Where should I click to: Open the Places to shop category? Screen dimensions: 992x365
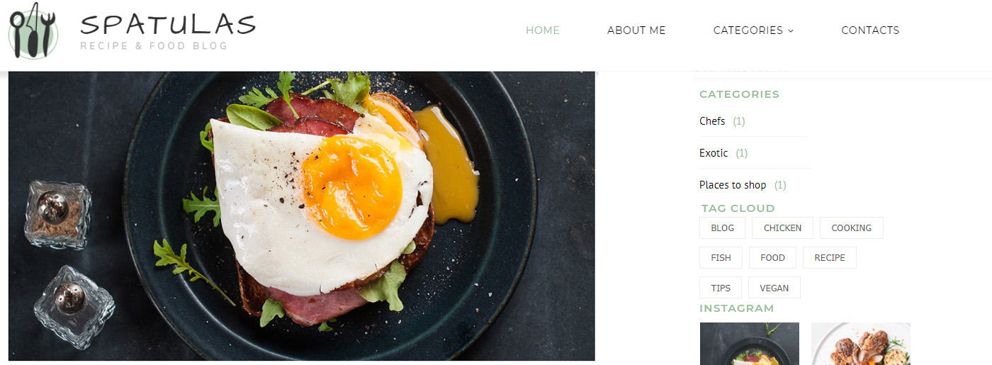[733, 185]
